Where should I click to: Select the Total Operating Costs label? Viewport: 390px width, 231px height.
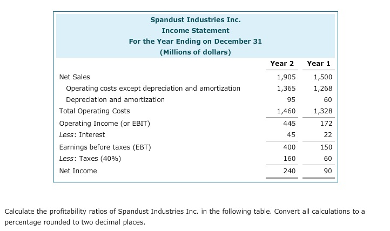pyautogui.click(x=95, y=111)
